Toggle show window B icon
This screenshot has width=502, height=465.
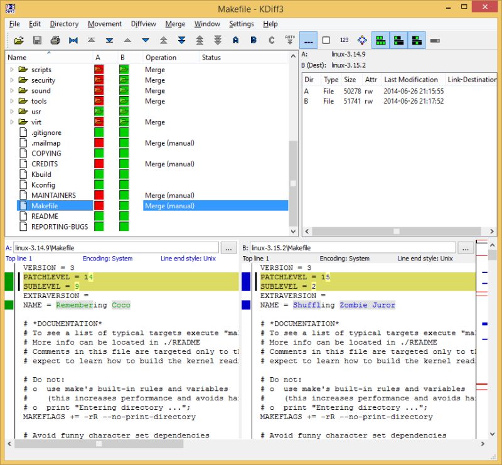coord(398,40)
